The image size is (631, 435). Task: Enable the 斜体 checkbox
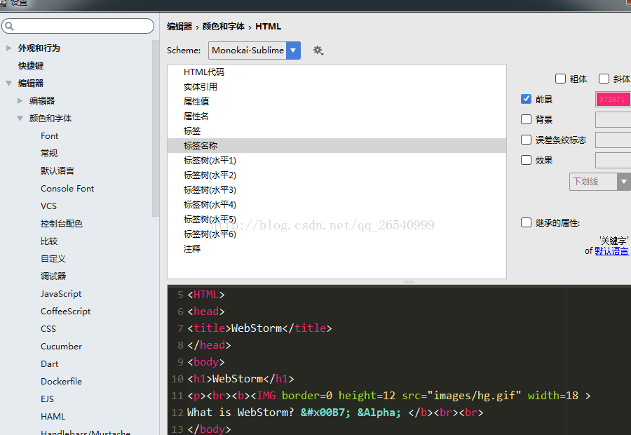[604, 79]
